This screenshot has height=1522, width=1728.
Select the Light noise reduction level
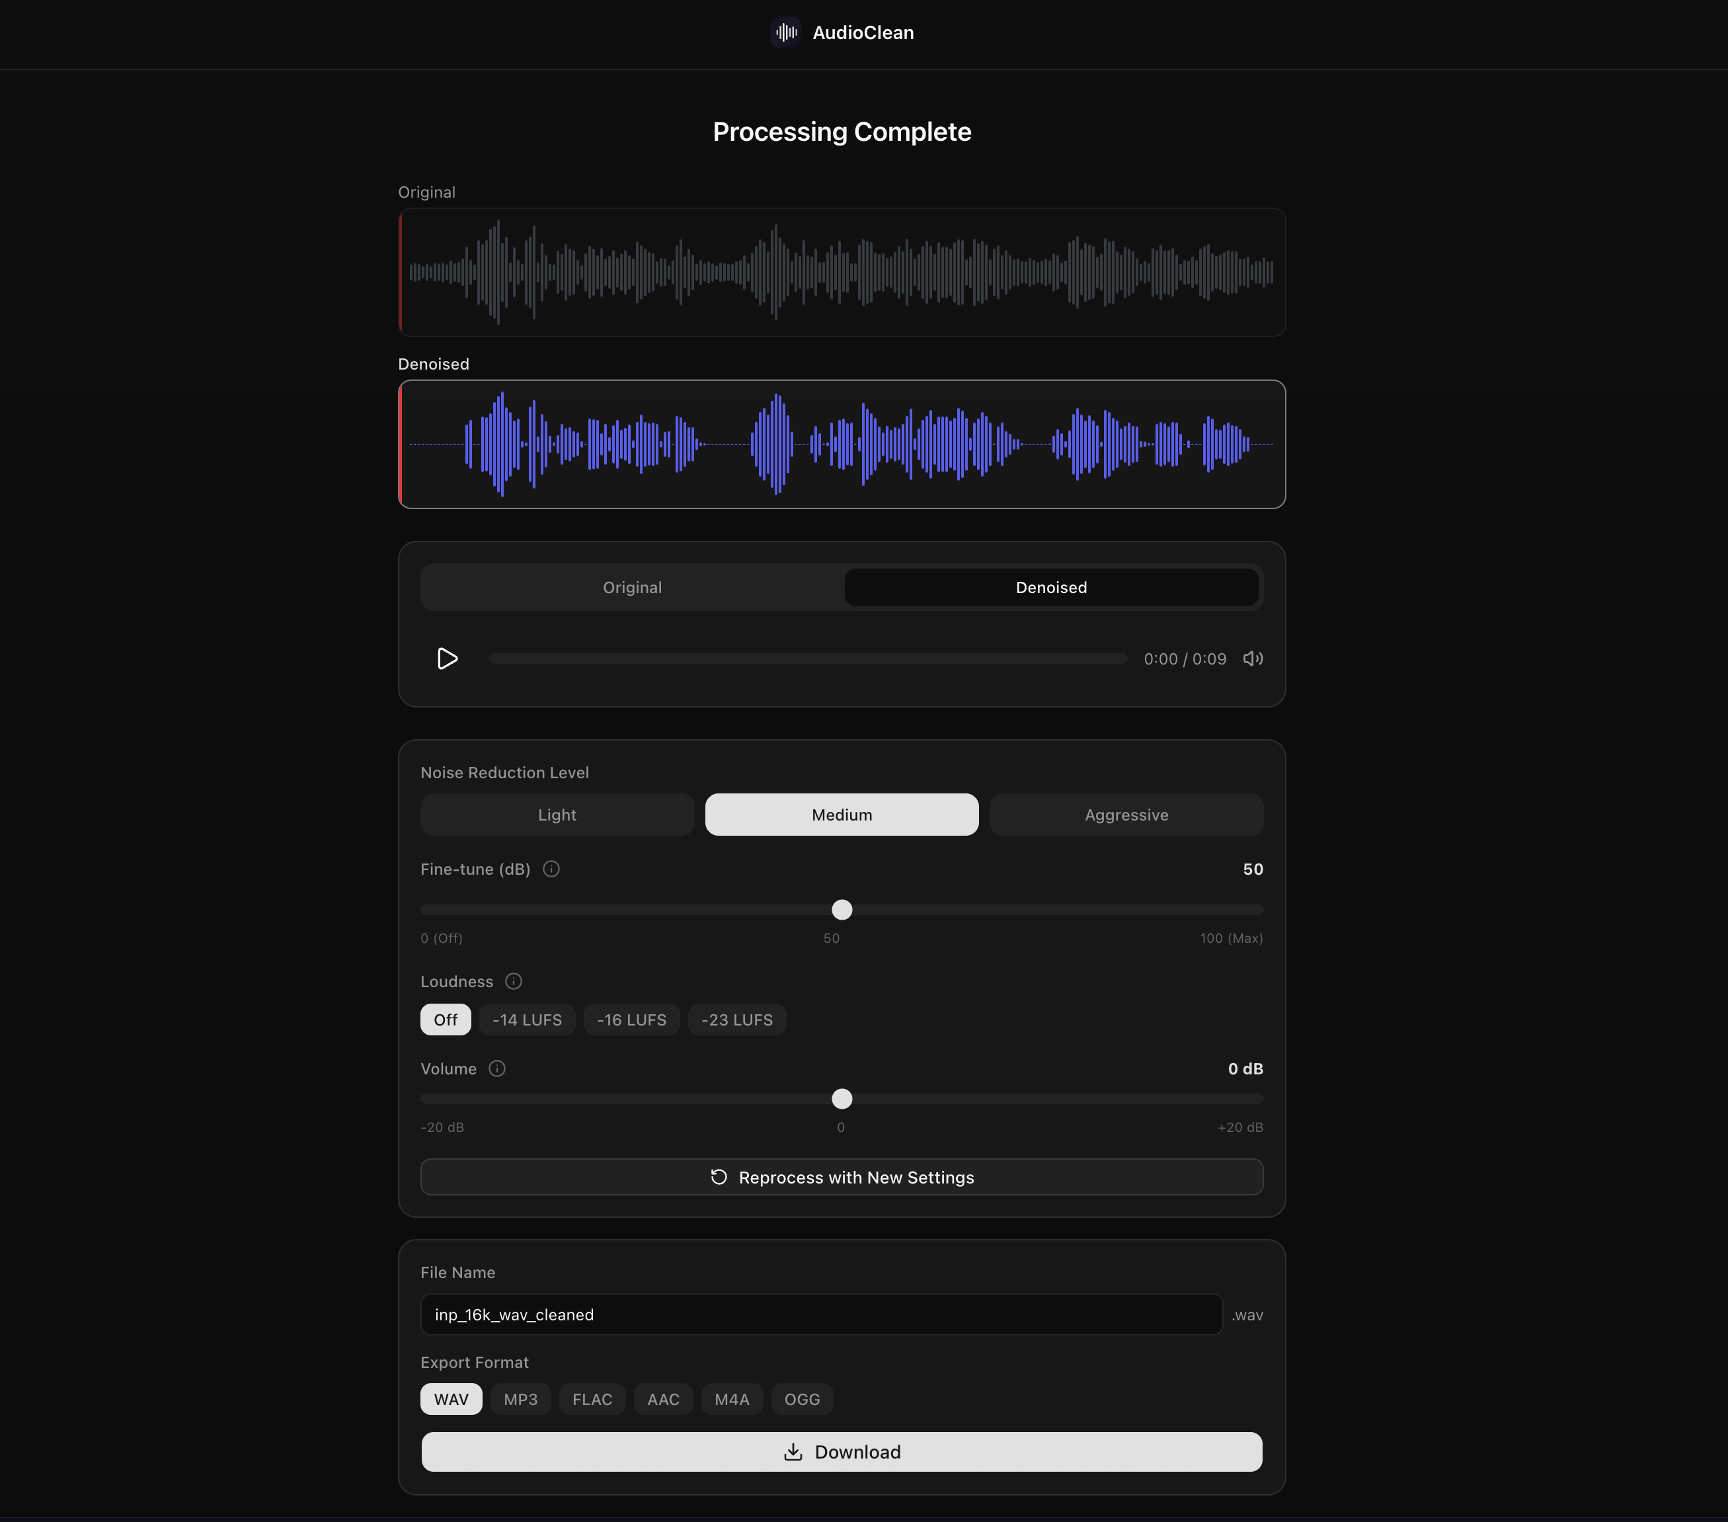(x=556, y=815)
